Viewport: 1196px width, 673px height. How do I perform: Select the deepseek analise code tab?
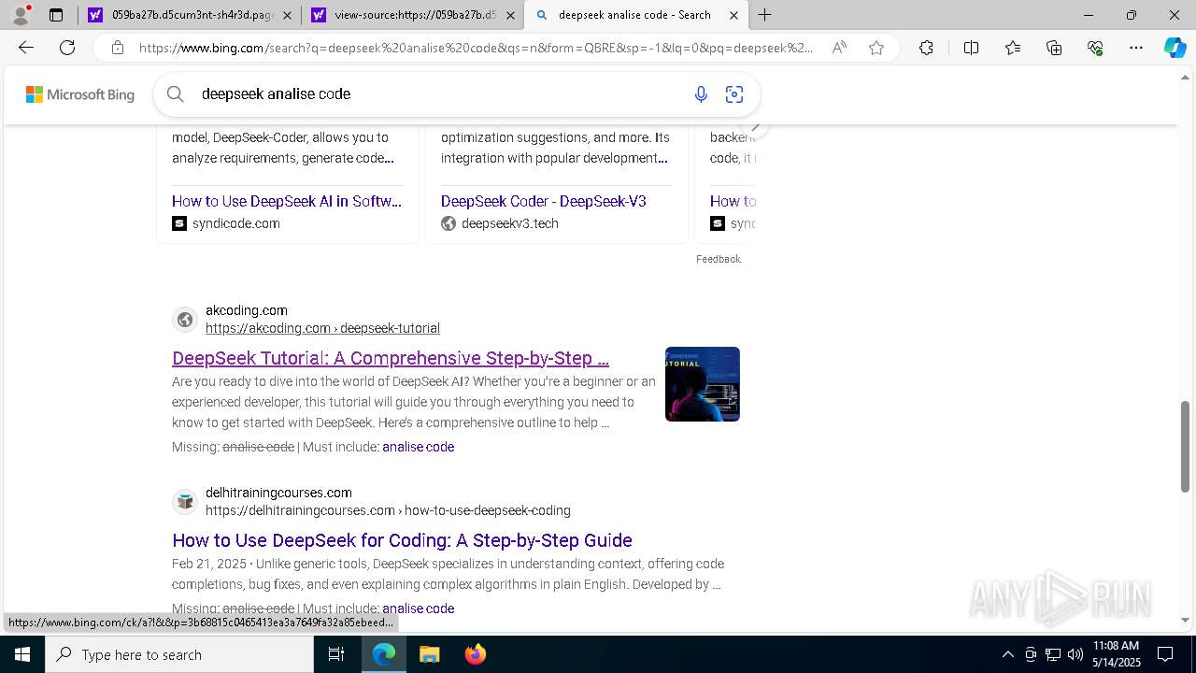click(x=635, y=15)
